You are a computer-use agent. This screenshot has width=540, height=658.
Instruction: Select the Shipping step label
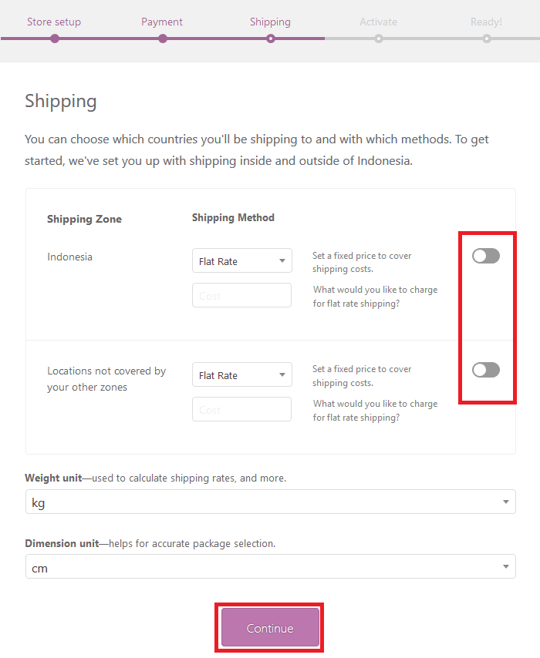[x=270, y=22]
